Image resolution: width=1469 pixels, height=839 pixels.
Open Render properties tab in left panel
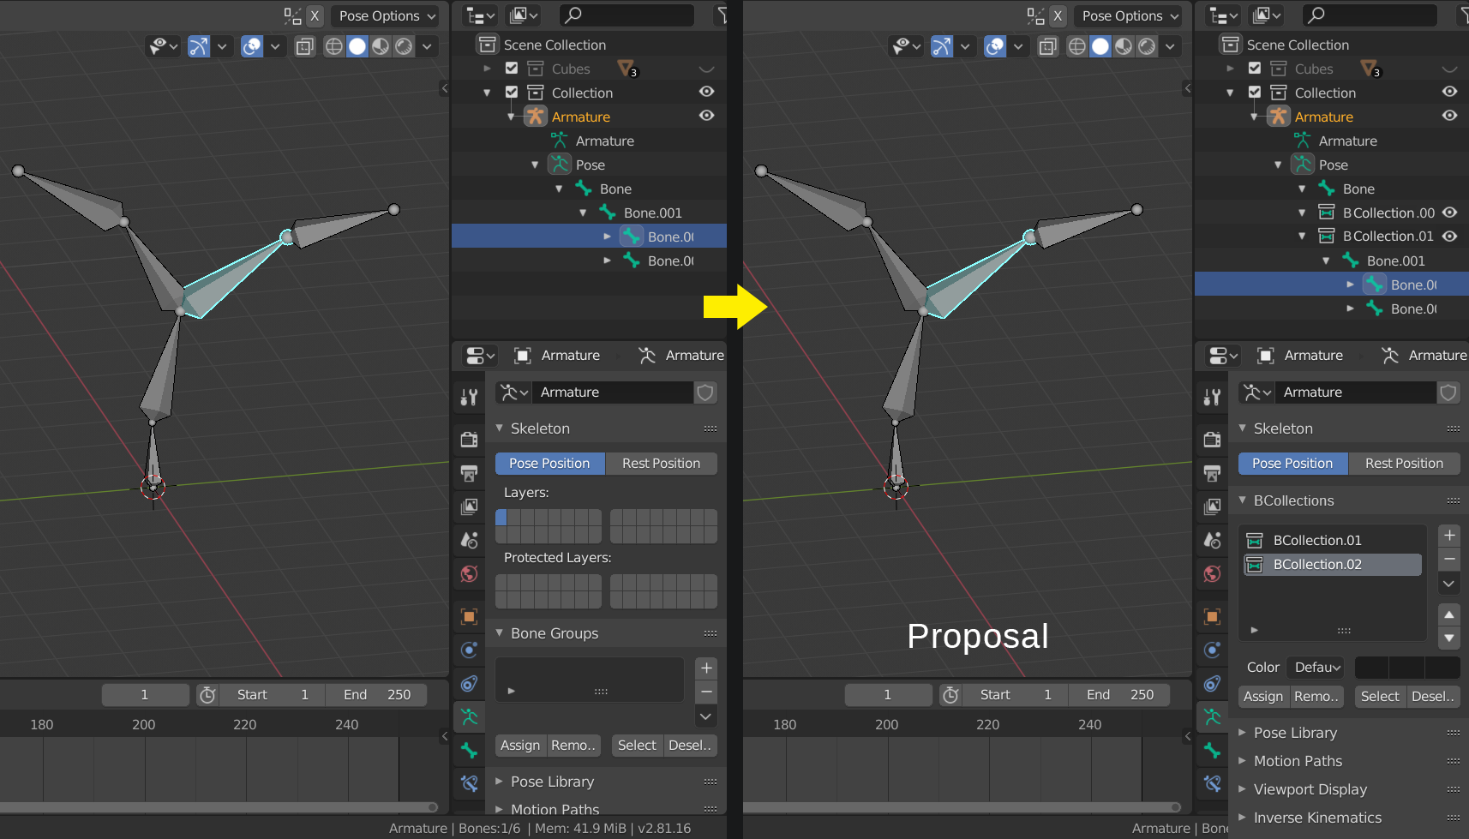coord(469,440)
